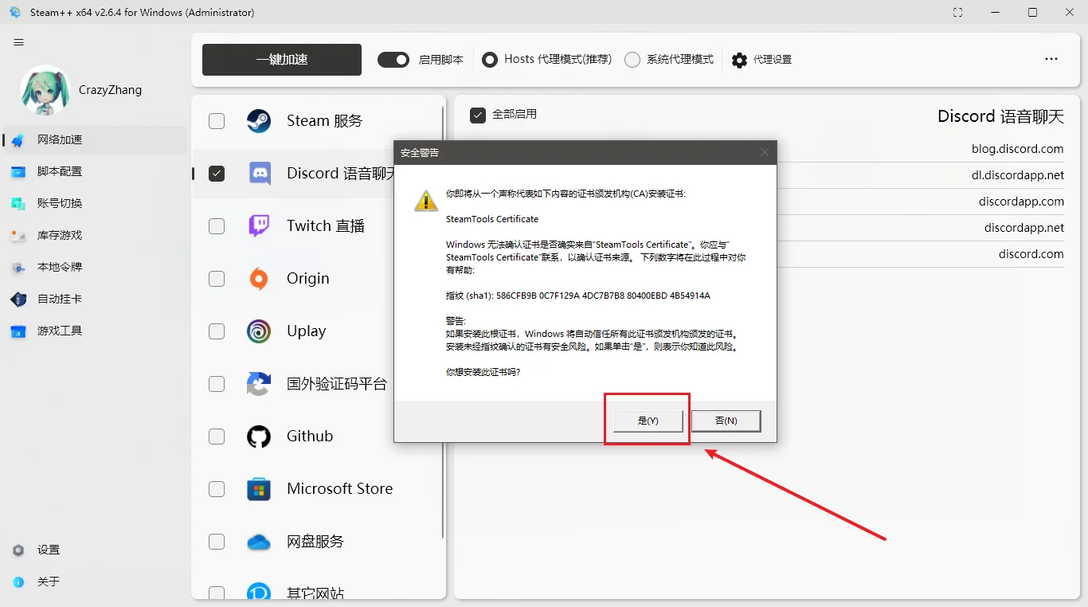Click the 自动挂卡 sidebar icon
This screenshot has width=1088, height=607.
(x=18, y=299)
